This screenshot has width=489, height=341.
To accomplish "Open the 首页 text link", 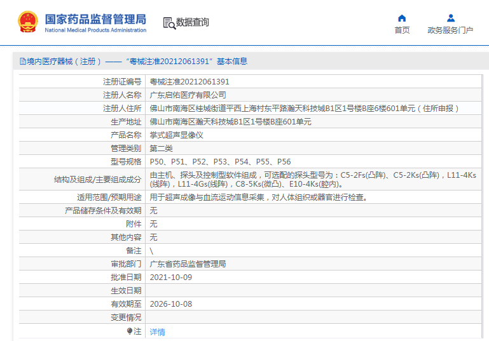I will click(x=402, y=30).
